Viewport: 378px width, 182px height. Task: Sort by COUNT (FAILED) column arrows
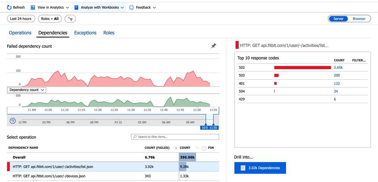pos(175,148)
